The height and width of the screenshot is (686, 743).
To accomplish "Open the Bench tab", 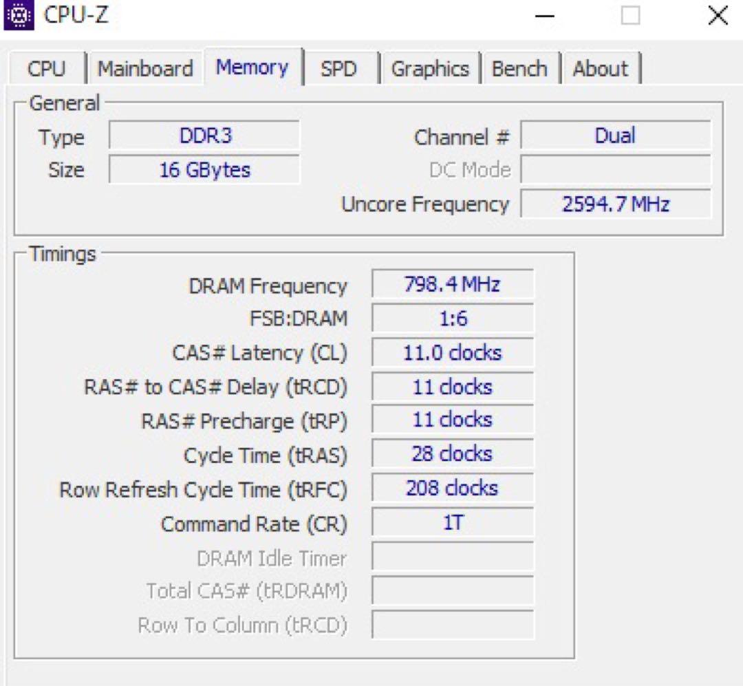I will (x=520, y=68).
